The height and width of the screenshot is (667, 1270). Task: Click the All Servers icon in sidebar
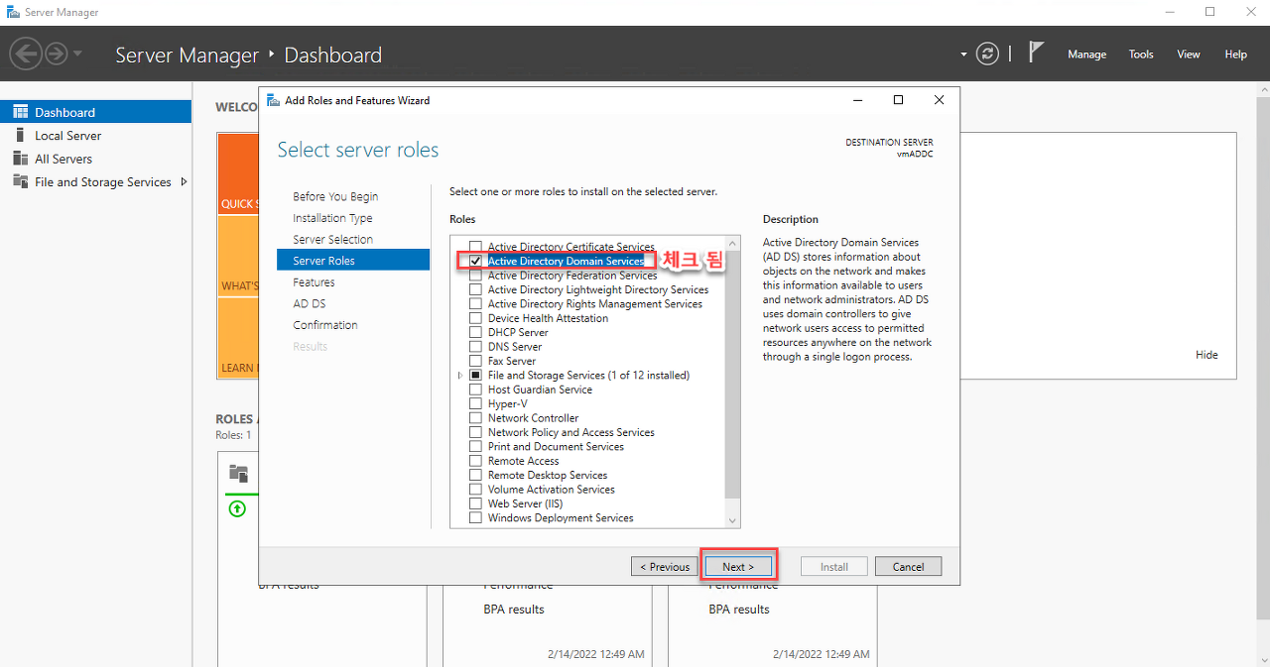click(20, 159)
